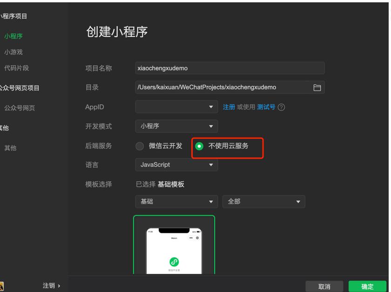Open the 基础 template category dropdown
This screenshot has width=391, height=292.
[177, 202]
